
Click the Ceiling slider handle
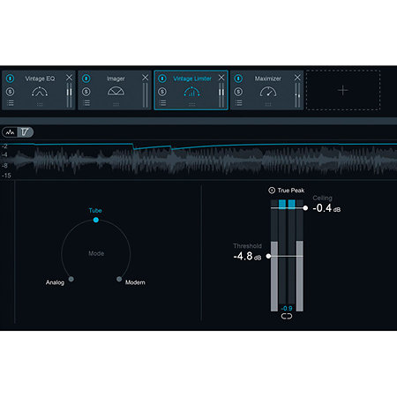(305, 208)
